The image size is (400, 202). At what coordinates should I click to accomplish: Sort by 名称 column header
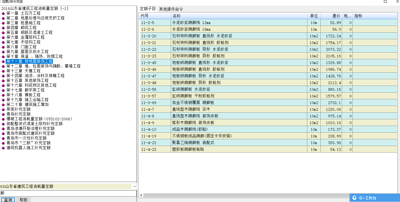pyautogui.click(x=239, y=16)
